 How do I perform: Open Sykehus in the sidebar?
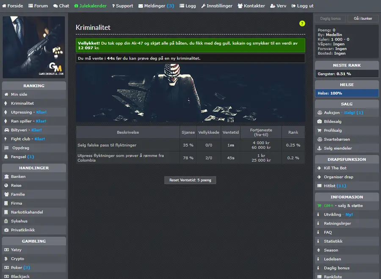34,221
